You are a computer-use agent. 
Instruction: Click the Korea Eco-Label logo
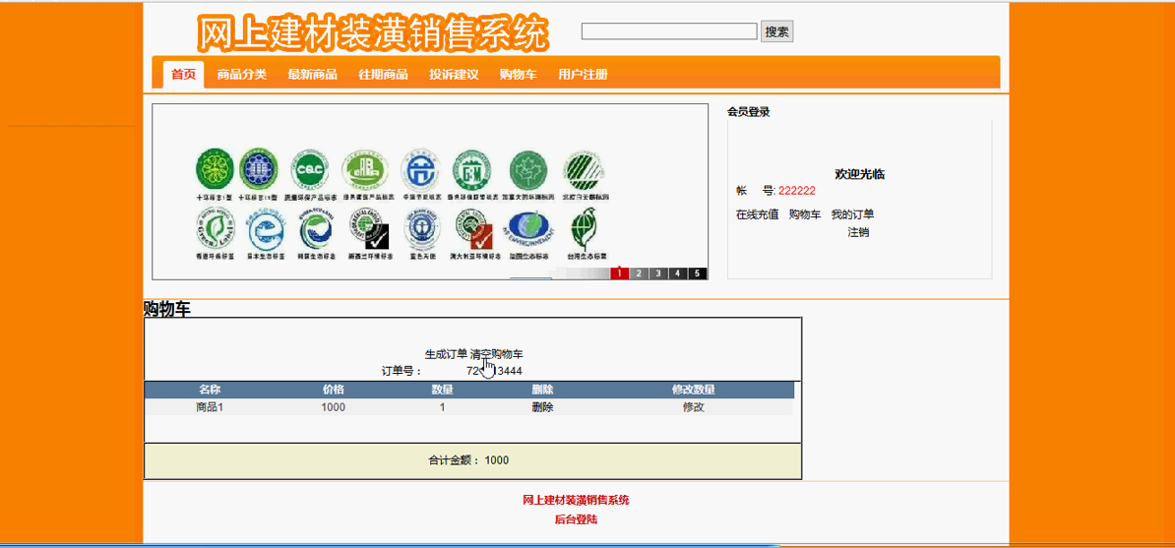(x=317, y=228)
